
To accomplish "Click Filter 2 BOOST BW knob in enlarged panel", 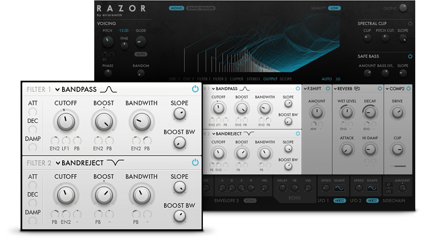I will point(179,217).
